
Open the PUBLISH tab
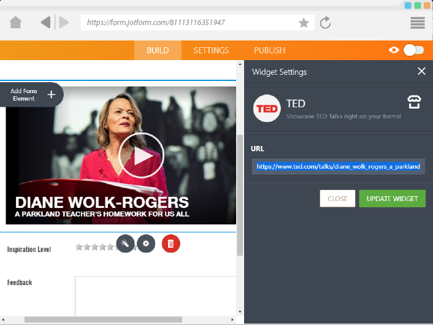(269, 50)
